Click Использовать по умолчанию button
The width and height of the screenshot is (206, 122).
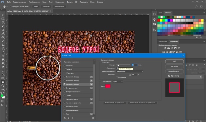coord(115,103)
